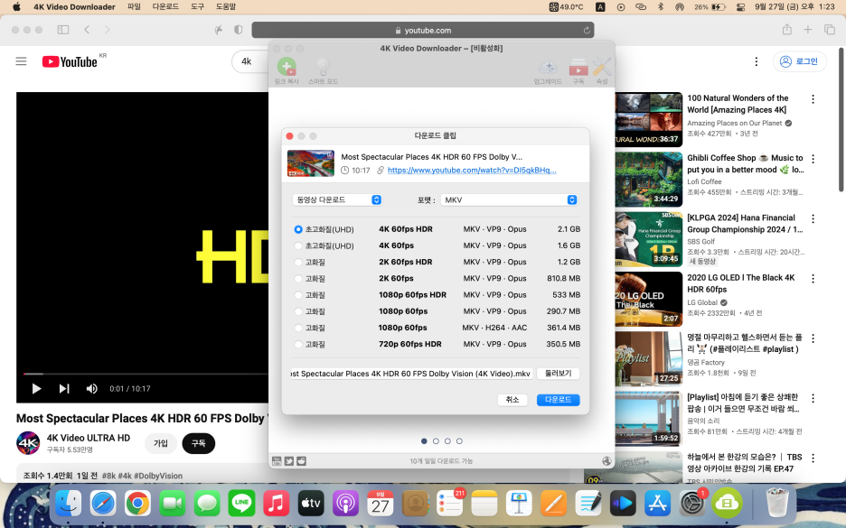Click the 둘러보기 browse button
846x528 pixels.
558,374
